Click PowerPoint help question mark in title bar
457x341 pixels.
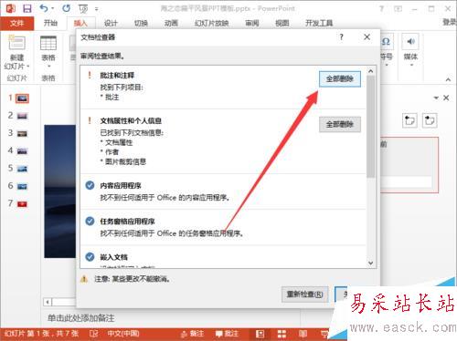point(381,9)
